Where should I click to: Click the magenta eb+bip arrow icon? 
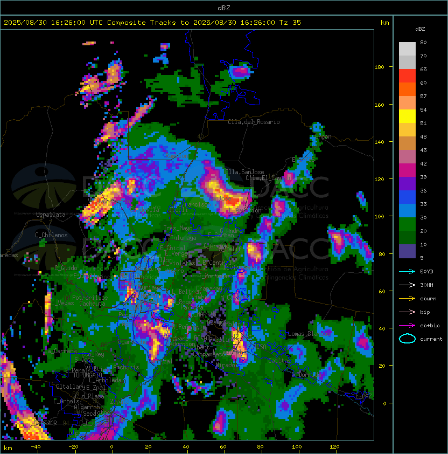click(407, 325)
